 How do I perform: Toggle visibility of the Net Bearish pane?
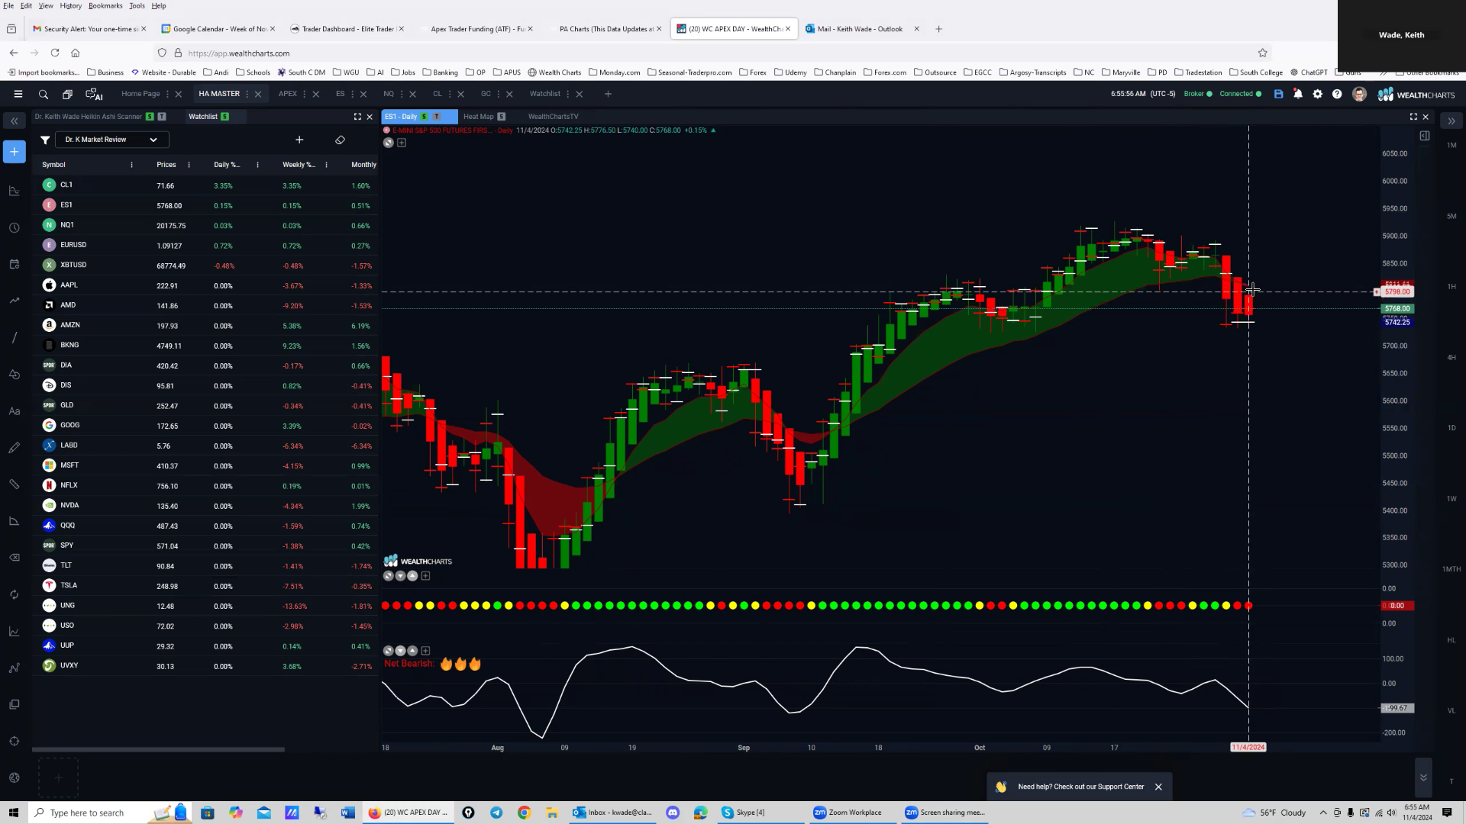click(x=388, y=651)
